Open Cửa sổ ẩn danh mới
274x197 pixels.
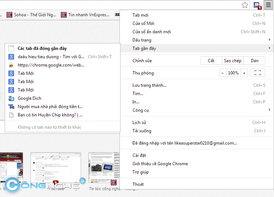(197, 32)
